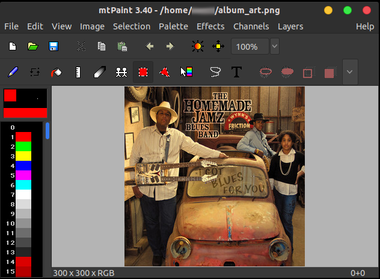Pick white palette colour 7
The image size is (380, 279).
[23, 194]
